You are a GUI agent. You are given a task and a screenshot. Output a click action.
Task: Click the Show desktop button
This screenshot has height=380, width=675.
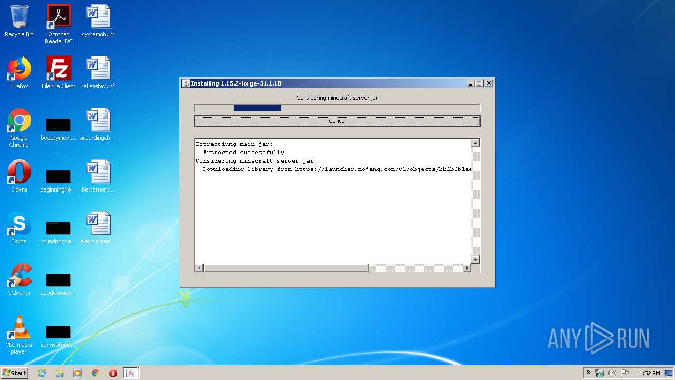pyautogui.click(x=669, y=373)
